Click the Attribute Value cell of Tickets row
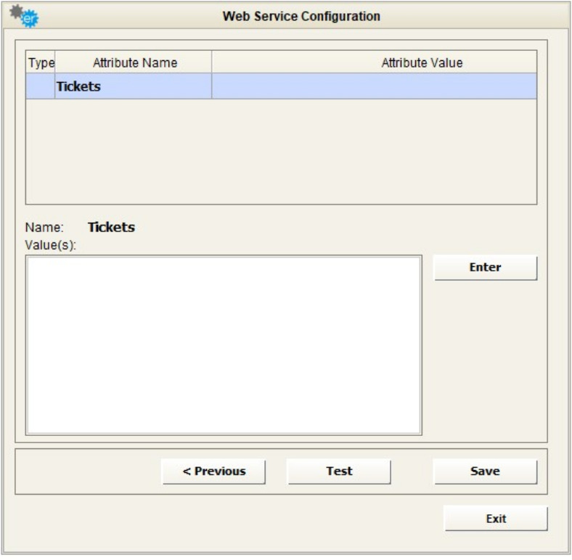The width and height of the screenshot is (572, 560). coord(375,86)
